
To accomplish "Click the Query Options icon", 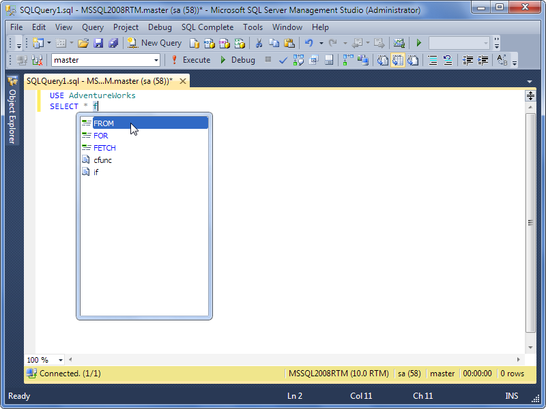I will pyautogui.click(x=314, y=60).
